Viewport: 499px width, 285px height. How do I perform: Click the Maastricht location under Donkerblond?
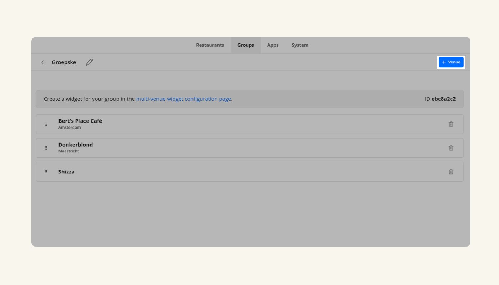click(68, 151)
